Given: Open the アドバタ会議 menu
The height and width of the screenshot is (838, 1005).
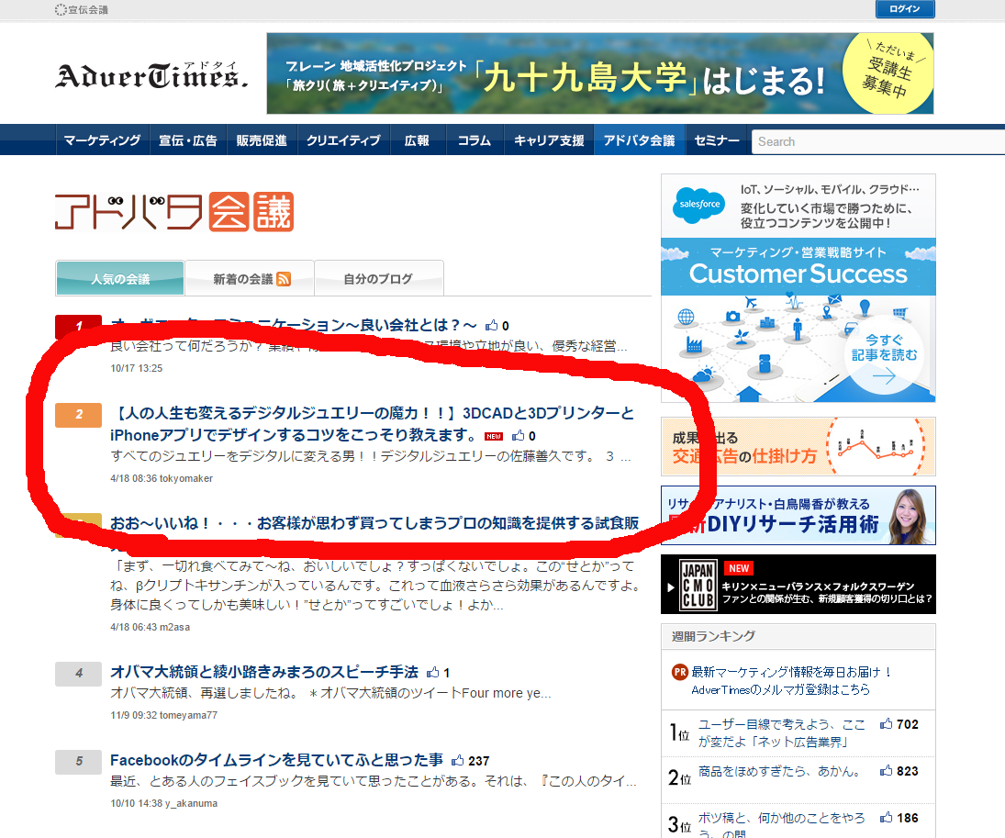Looking at the screenshot, I should coord(639,140).
